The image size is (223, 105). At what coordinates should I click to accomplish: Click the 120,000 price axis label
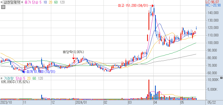tap(214, 28)
